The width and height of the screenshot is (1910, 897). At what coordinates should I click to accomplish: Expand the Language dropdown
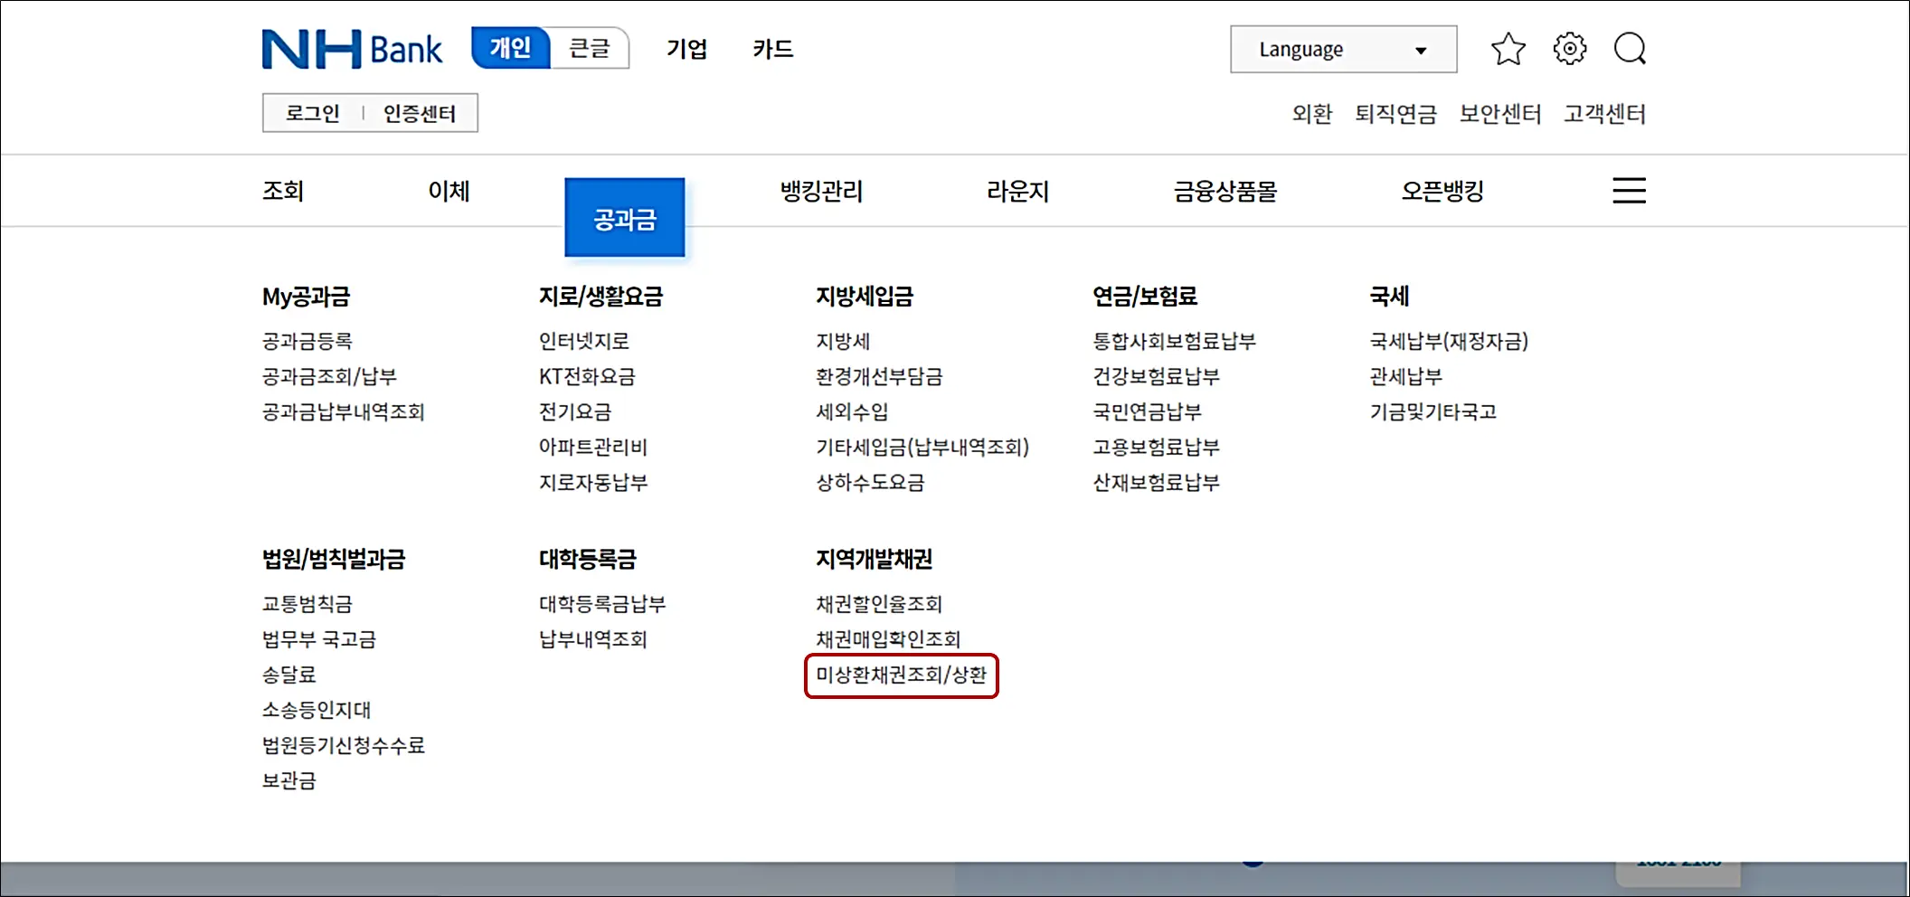point(1342,49)
